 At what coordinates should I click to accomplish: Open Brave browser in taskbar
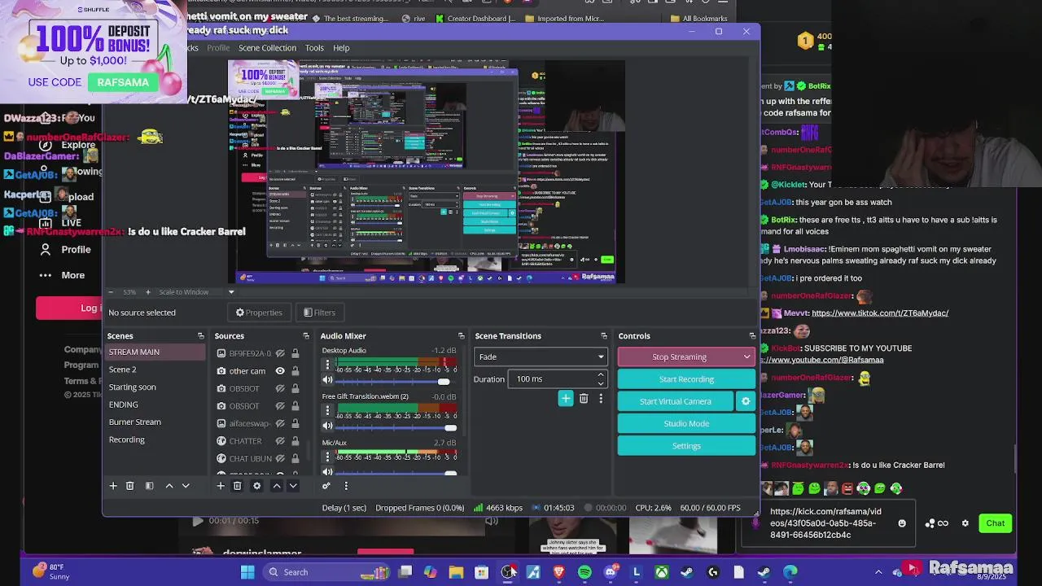click(x=559, y=572)
